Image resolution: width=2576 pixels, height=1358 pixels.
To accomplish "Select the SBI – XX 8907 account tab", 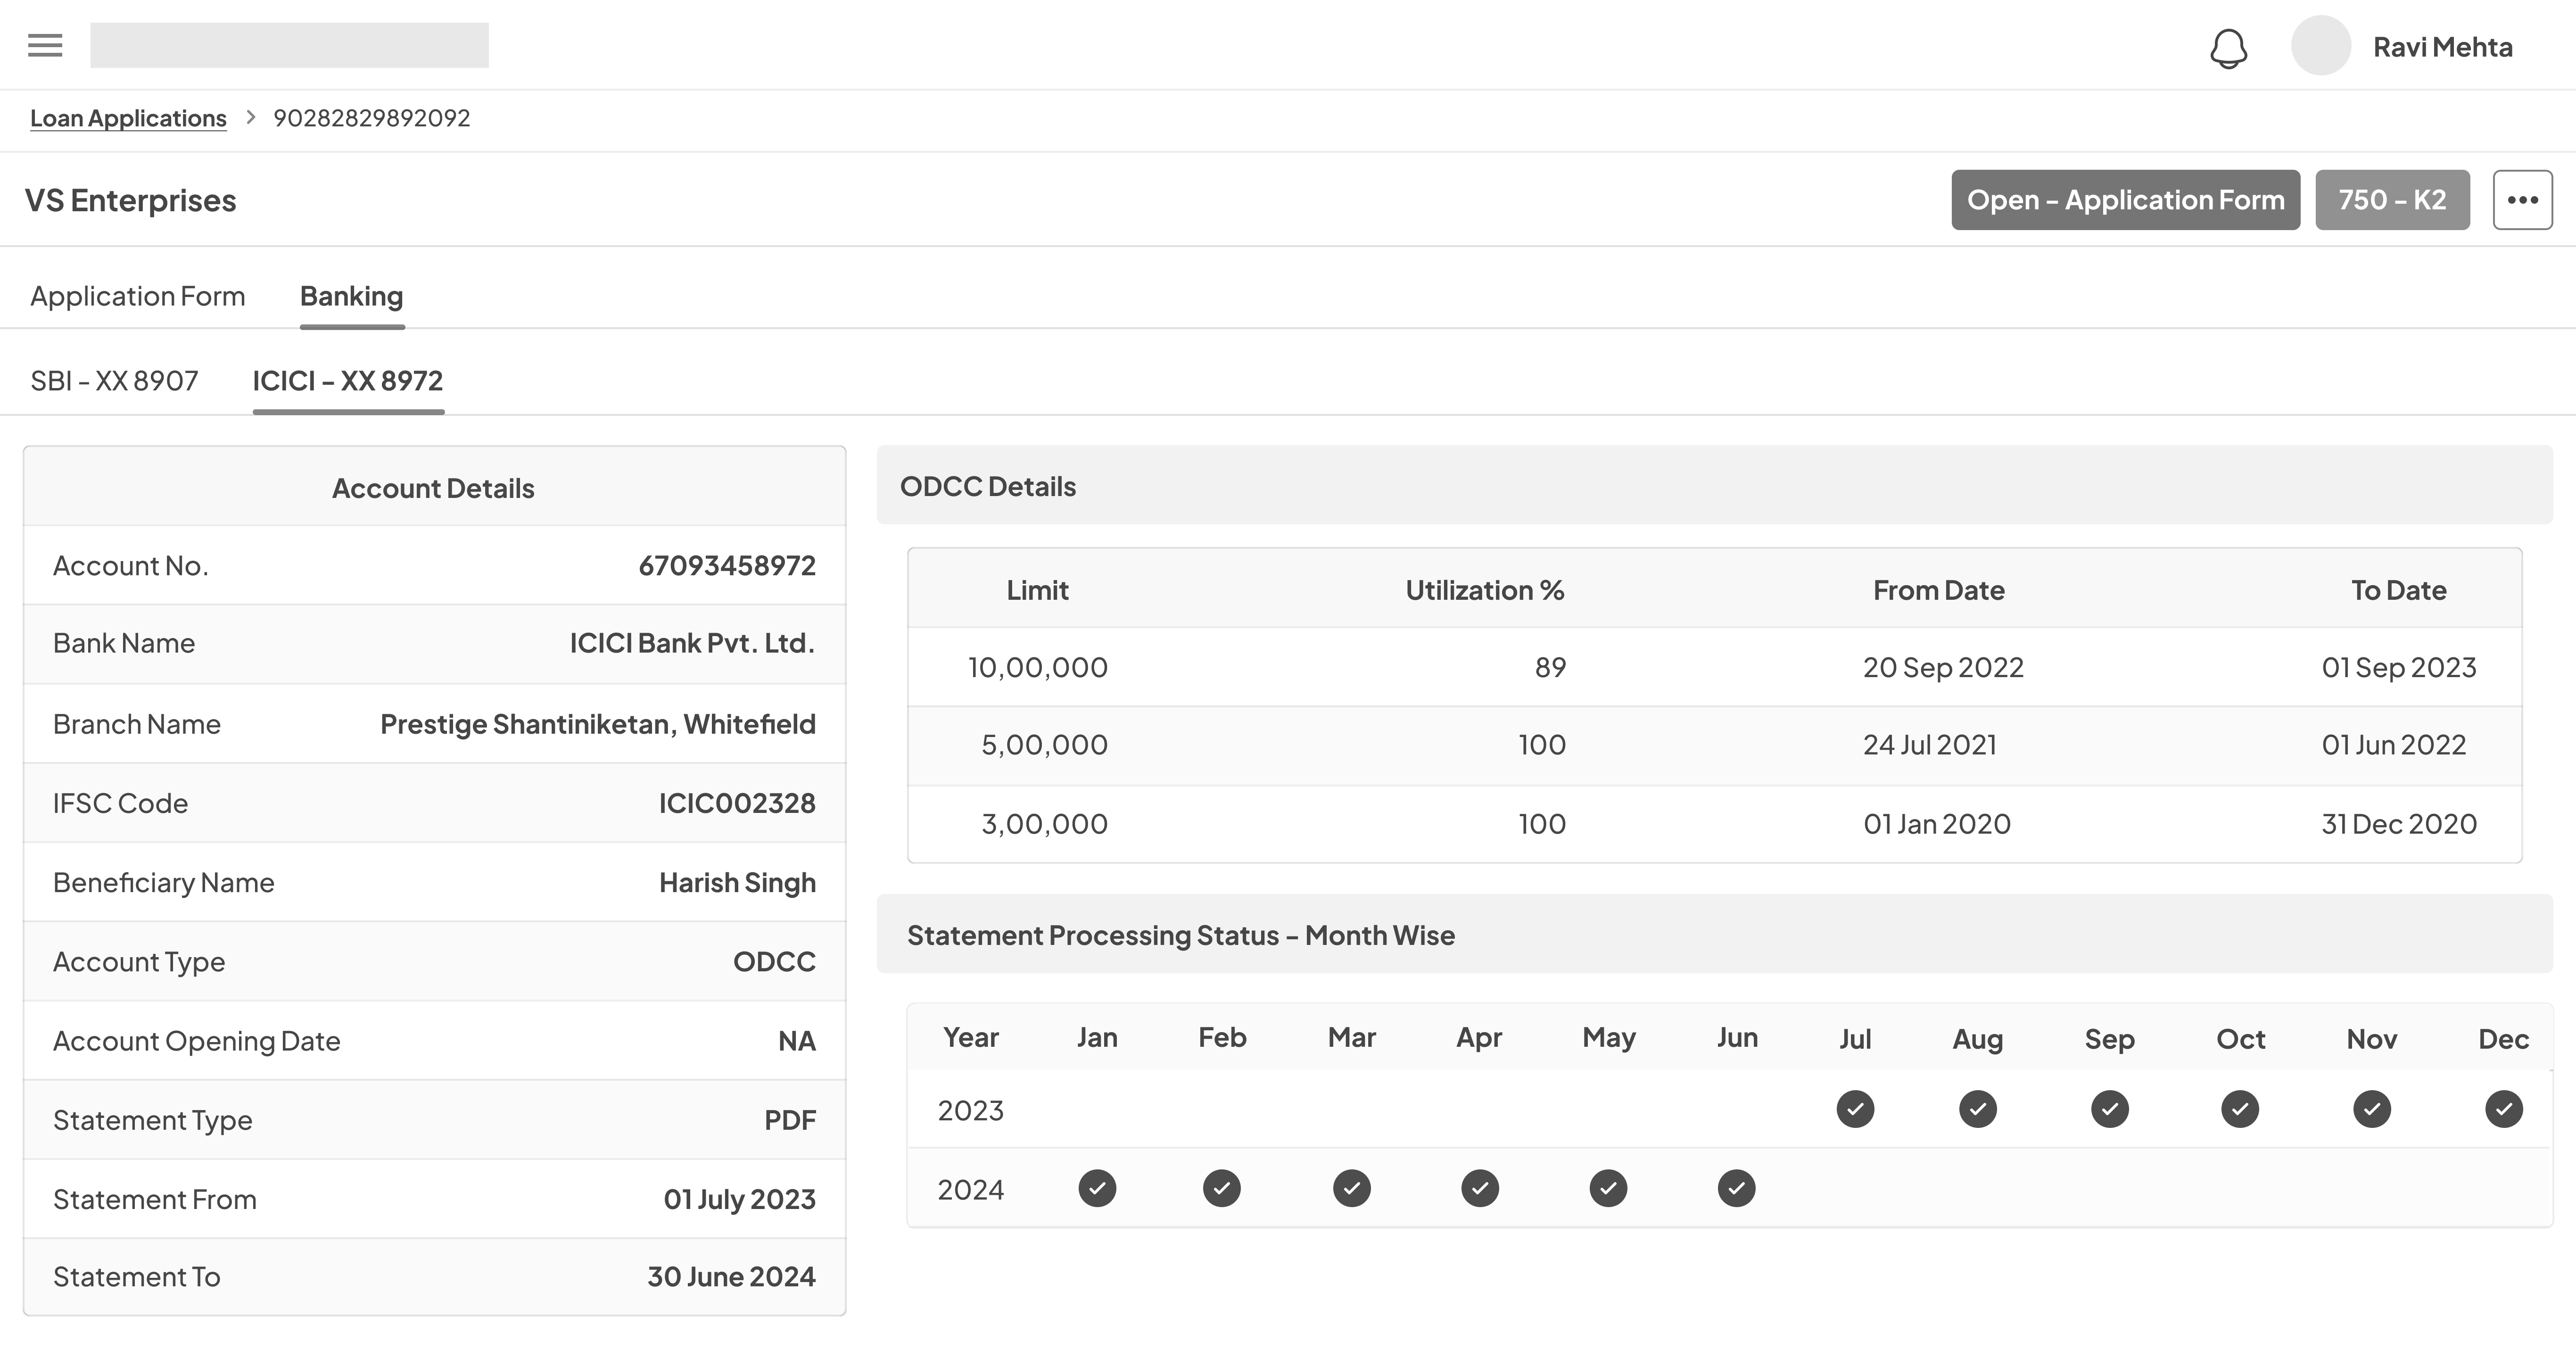I will click(x=114, y=381).
